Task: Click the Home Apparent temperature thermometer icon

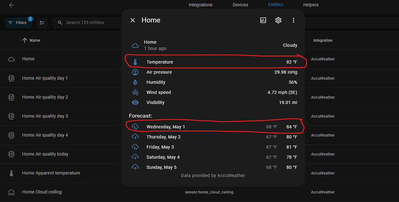Action: [11, 173]
